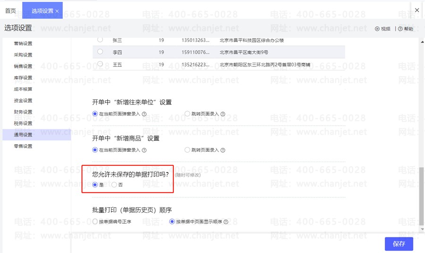The image size is (425, 253).
Task: Open 零售设置 in the left sidebar
Action: (x=23, y=146)
